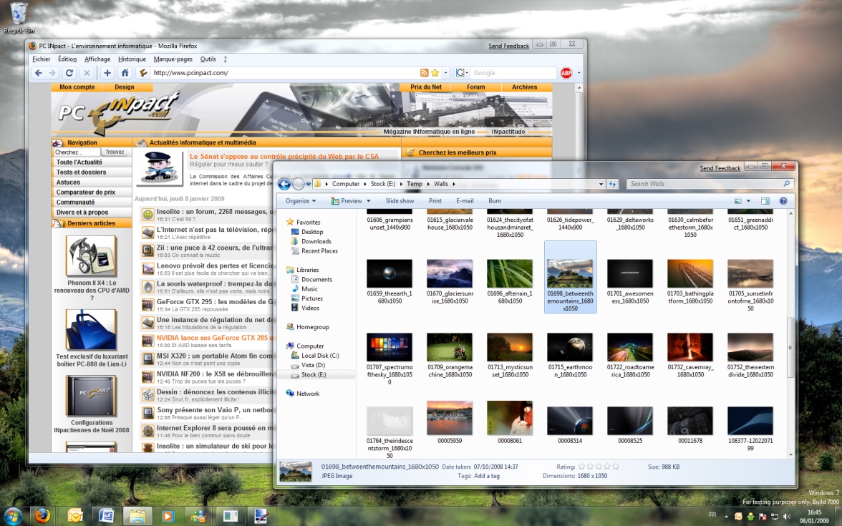
Task: Open recent pages dropdown next to Explorer nav buttons
Action: (308, 184)
